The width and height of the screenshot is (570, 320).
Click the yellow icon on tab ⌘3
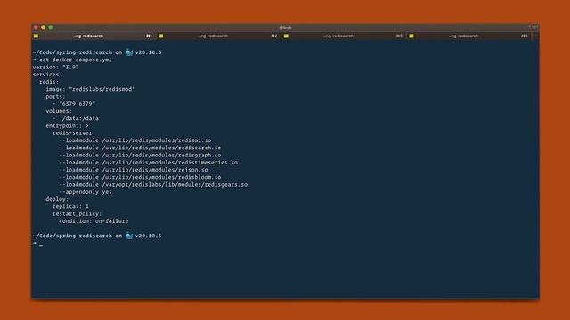click(x=286, y=36)
